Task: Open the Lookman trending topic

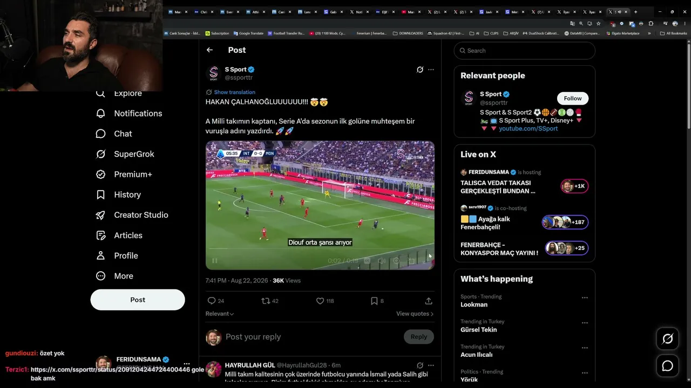Action: pyautogui.click(x=474, y=304)
